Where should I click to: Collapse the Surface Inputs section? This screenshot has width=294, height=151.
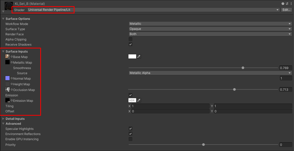pos(3,51)
